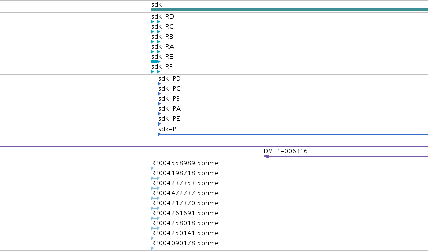The height and width of the screenshot is (251, 428).
Task: Click the thick sdk-RE exon block
Action: pos(155,62)
